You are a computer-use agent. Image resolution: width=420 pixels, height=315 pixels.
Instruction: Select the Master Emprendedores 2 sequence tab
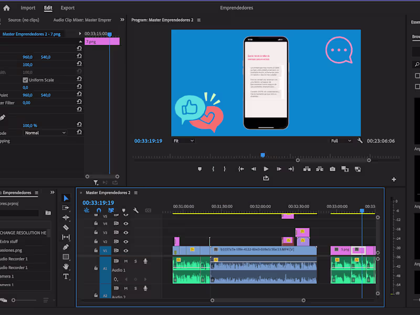109,193
